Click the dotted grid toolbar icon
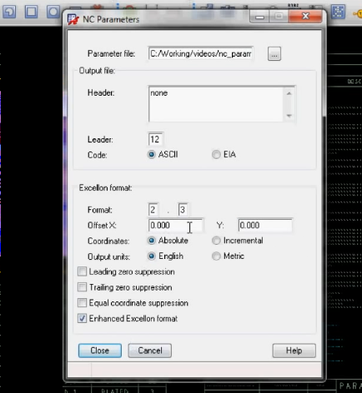362x393 pixels. click(x=338, y=12)
